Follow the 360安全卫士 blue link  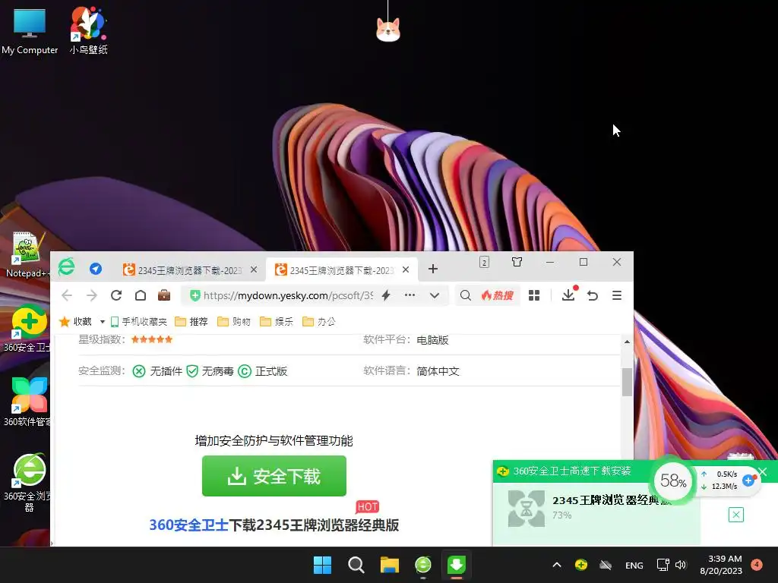189,525
